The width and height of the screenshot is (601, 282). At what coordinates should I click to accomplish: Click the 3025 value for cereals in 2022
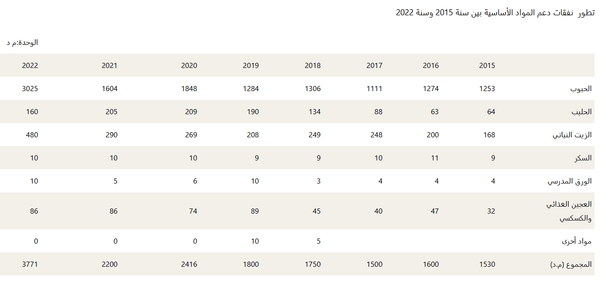point(30,89)
